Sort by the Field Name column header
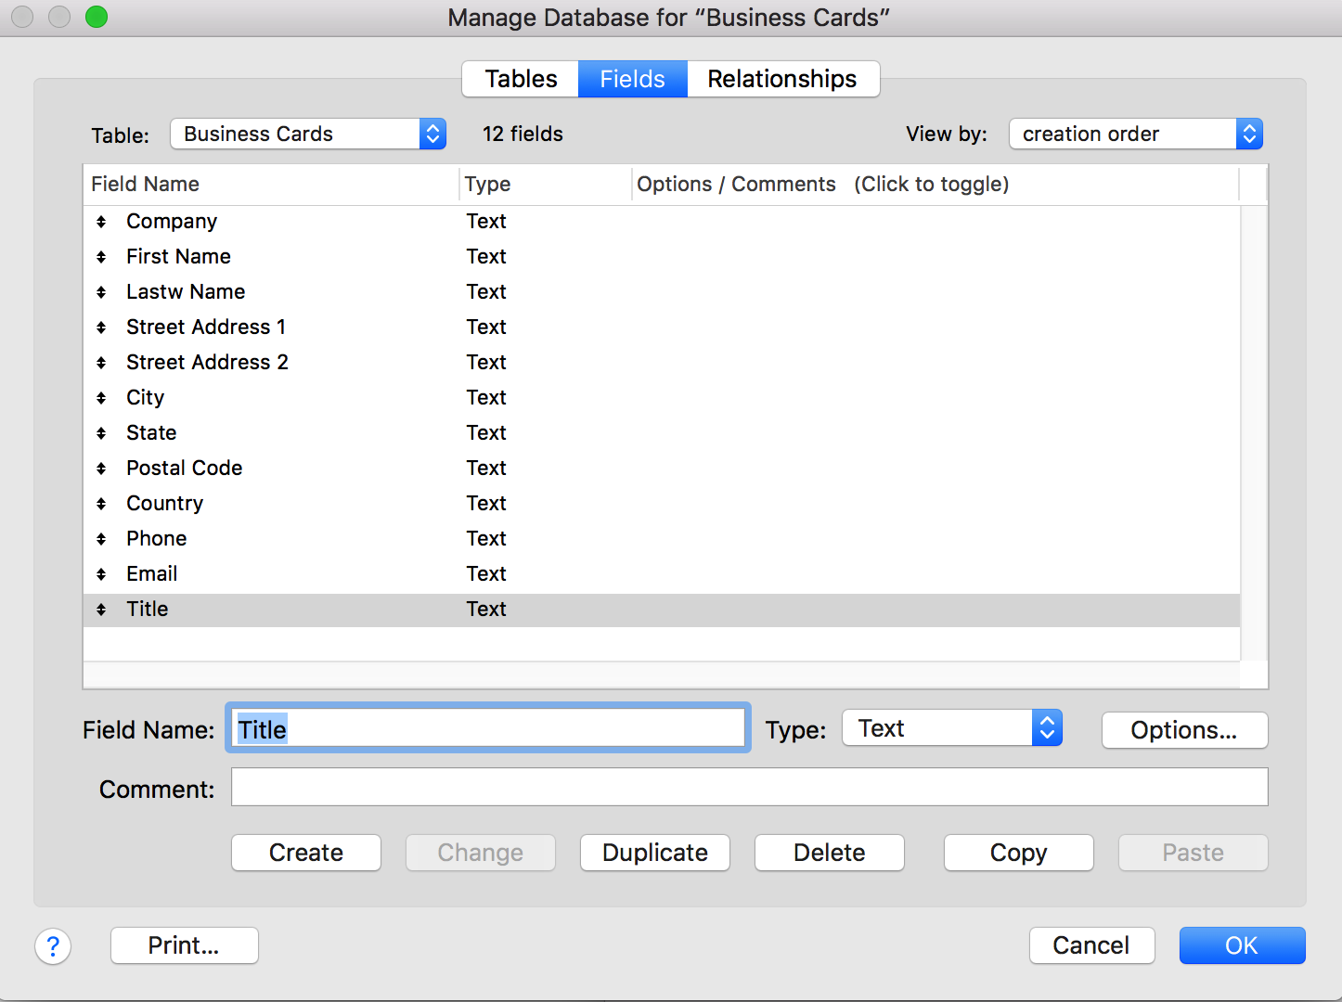This screenshot has width=1342, height=1002. 271,184
